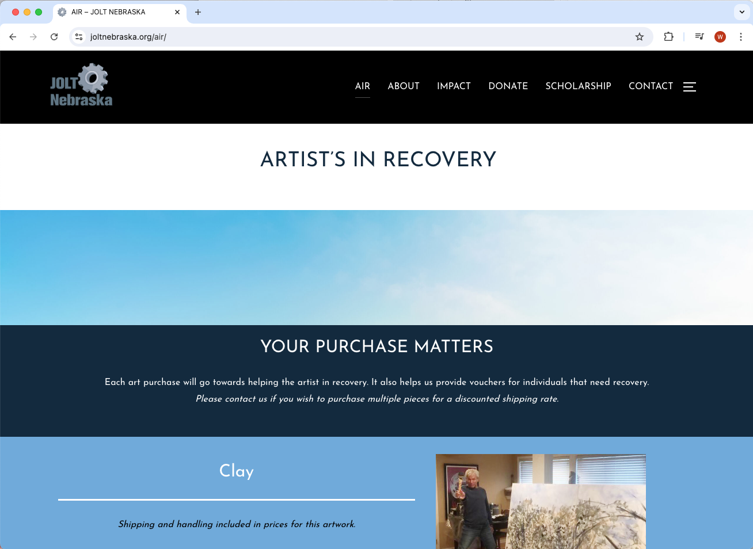Expand the tab search dropdown arrow
753x549 pixels.
[x=742, y=12]
